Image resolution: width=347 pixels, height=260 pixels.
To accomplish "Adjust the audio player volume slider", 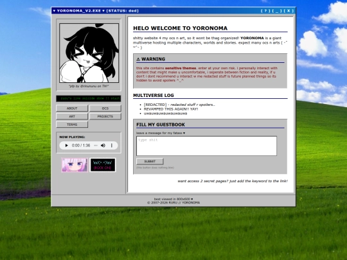I will click(96, 146).
